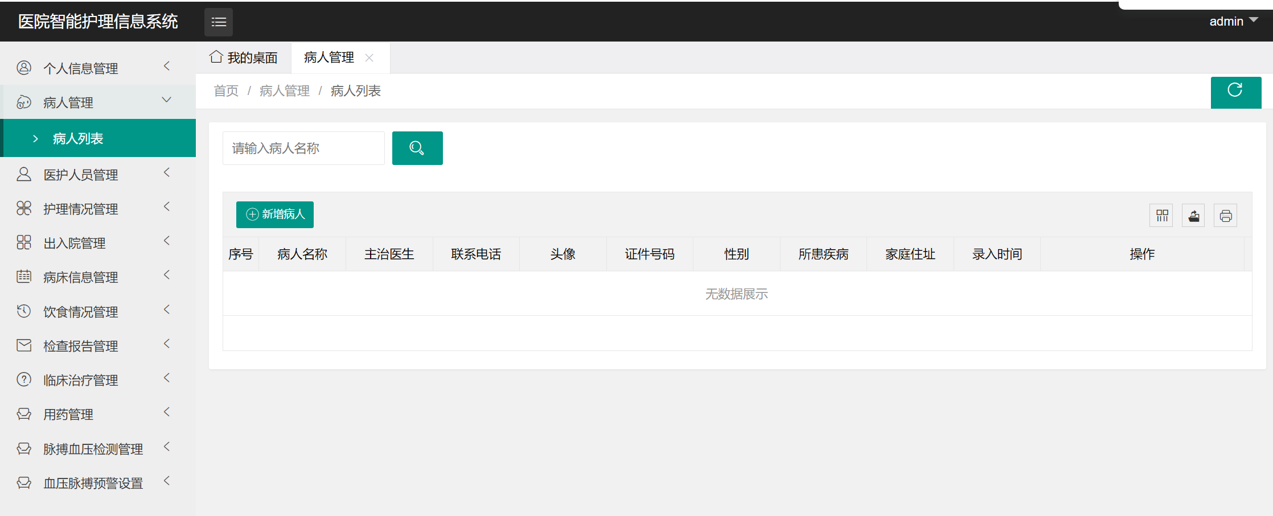Expand 医护人员管理 via its chevron

point(167,172)
